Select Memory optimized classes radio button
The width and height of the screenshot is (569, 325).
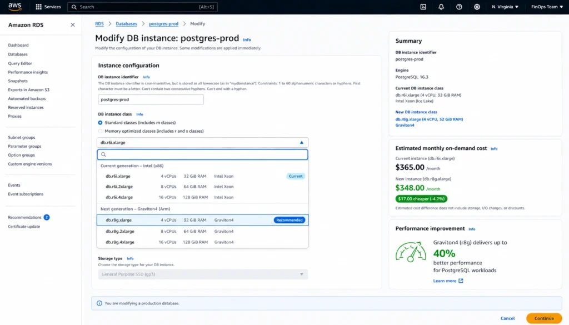click(100, 131)
